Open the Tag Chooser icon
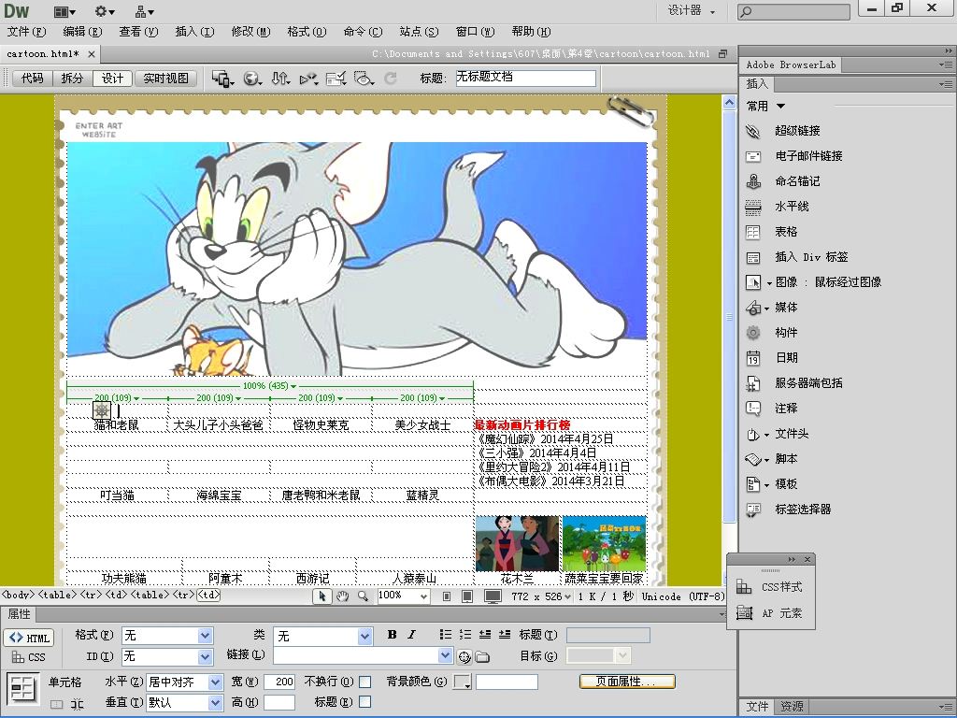 click(x=753, y=510)
